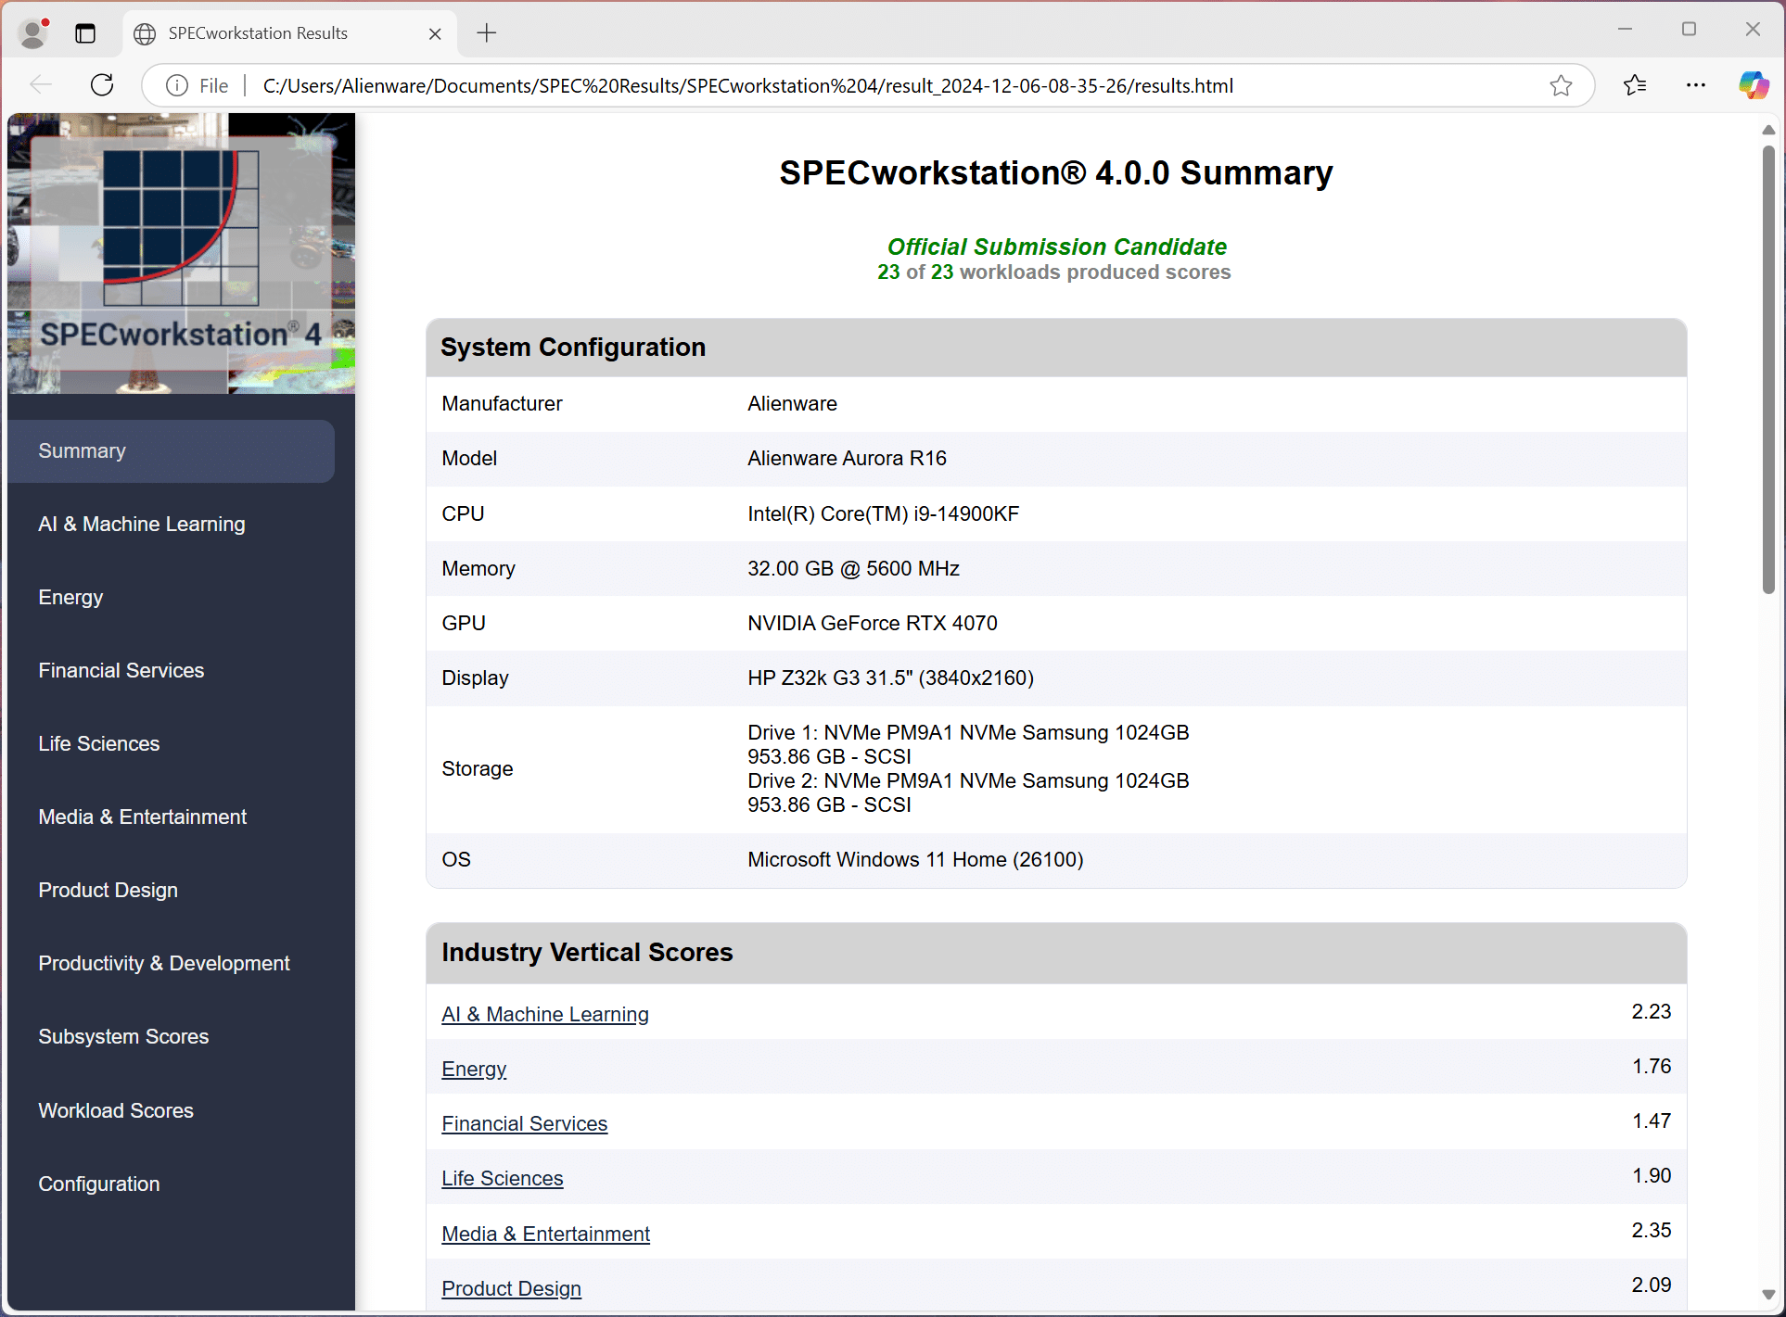Open Media & Entertainment sidebar item
The height and width of the screenshot is (1317, 1786).
[143, 817]
